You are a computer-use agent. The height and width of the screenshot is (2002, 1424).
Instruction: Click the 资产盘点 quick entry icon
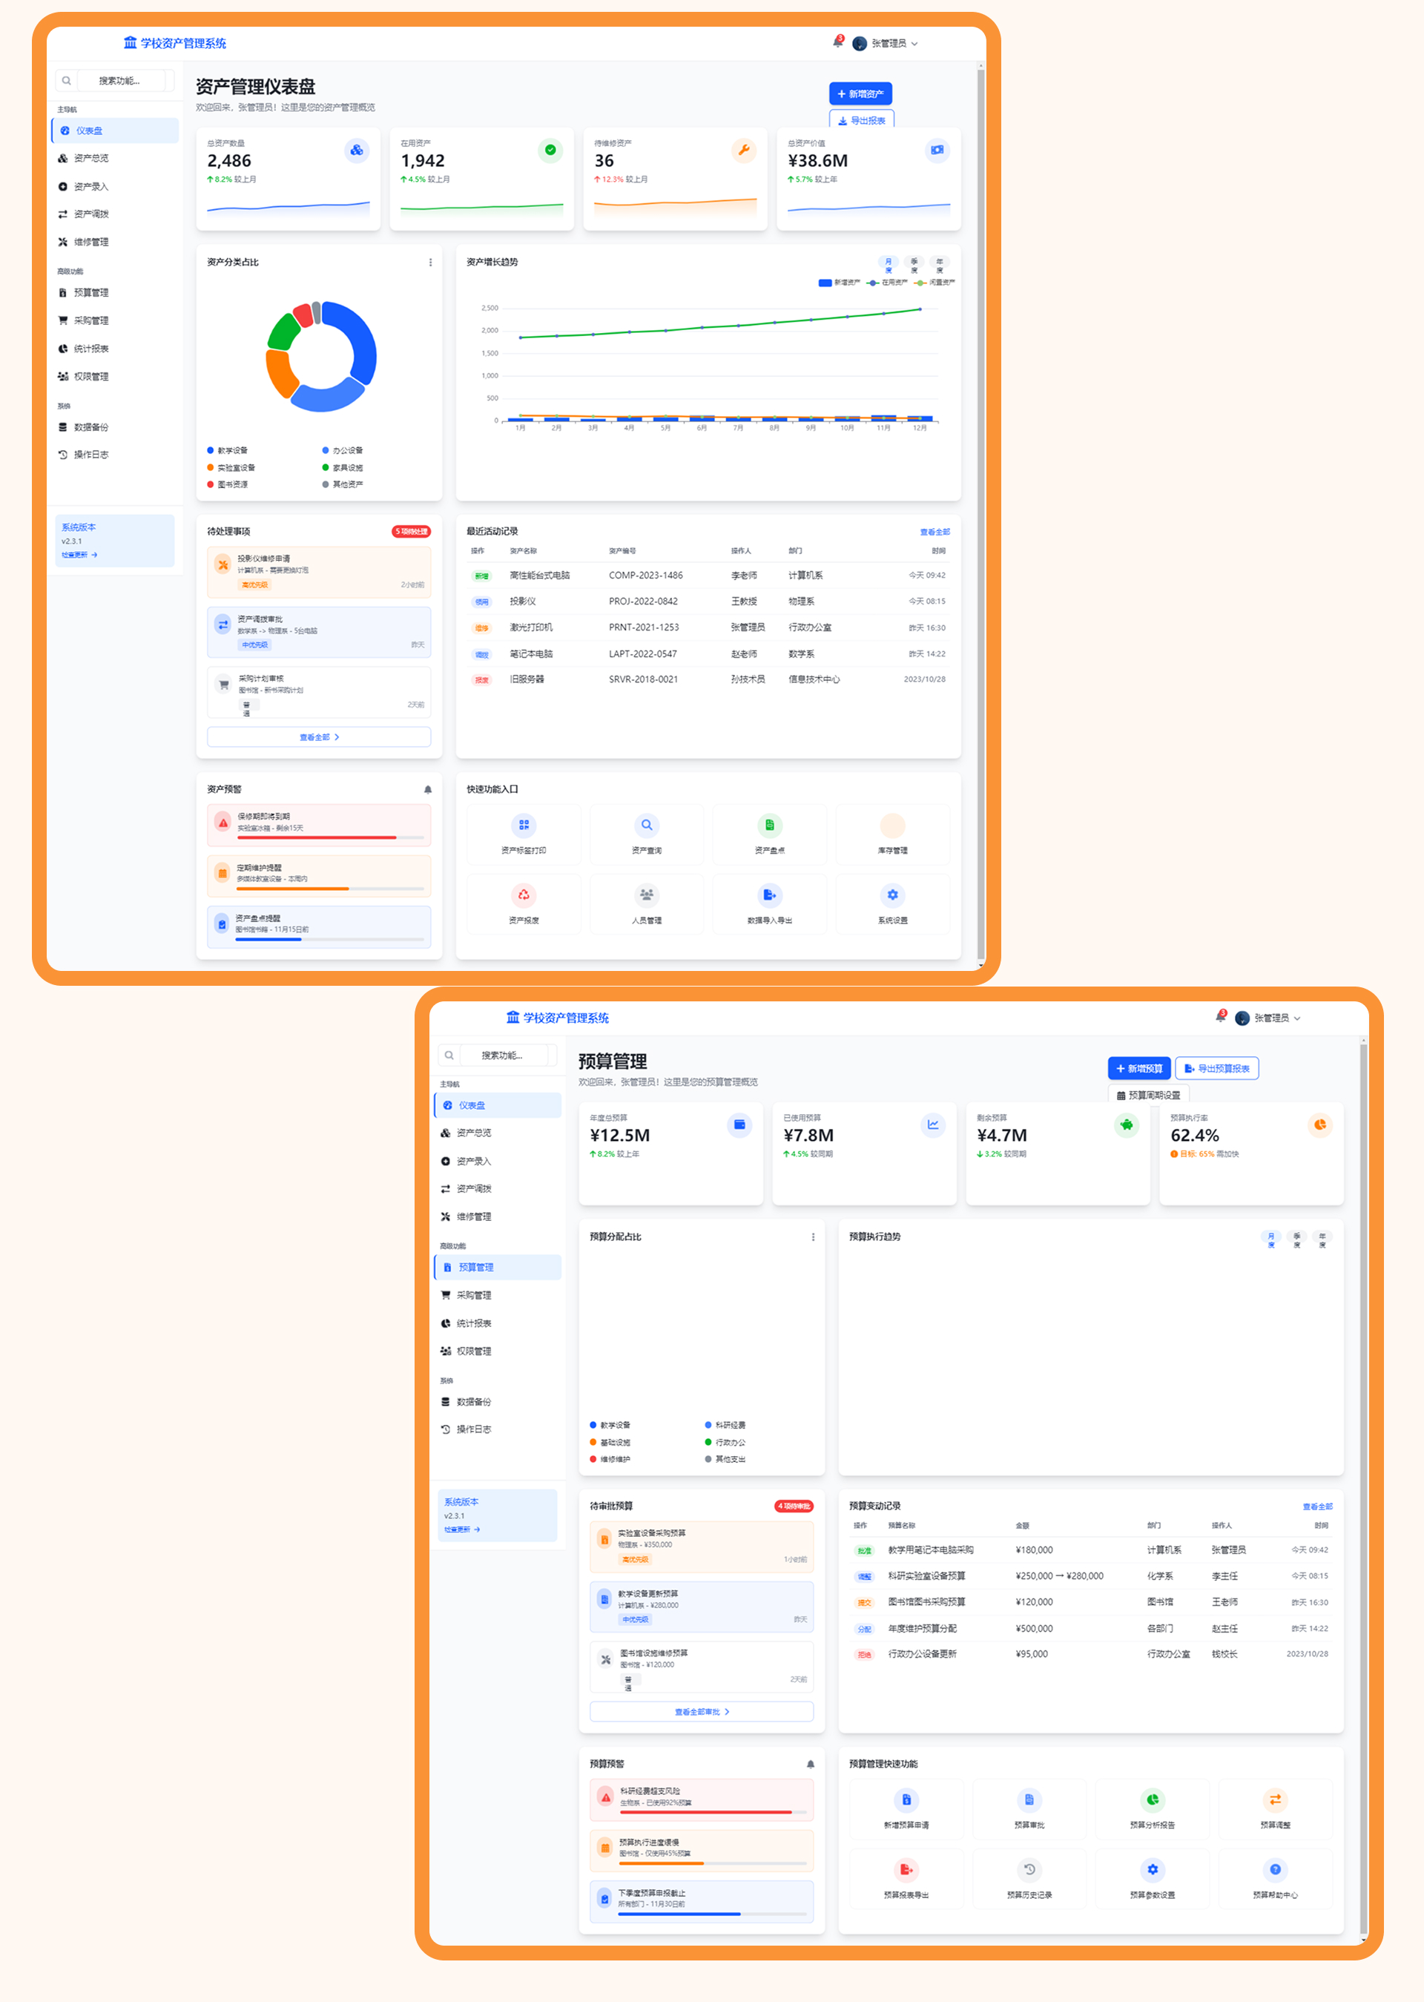pyautogui.click(x=769, y=825)
